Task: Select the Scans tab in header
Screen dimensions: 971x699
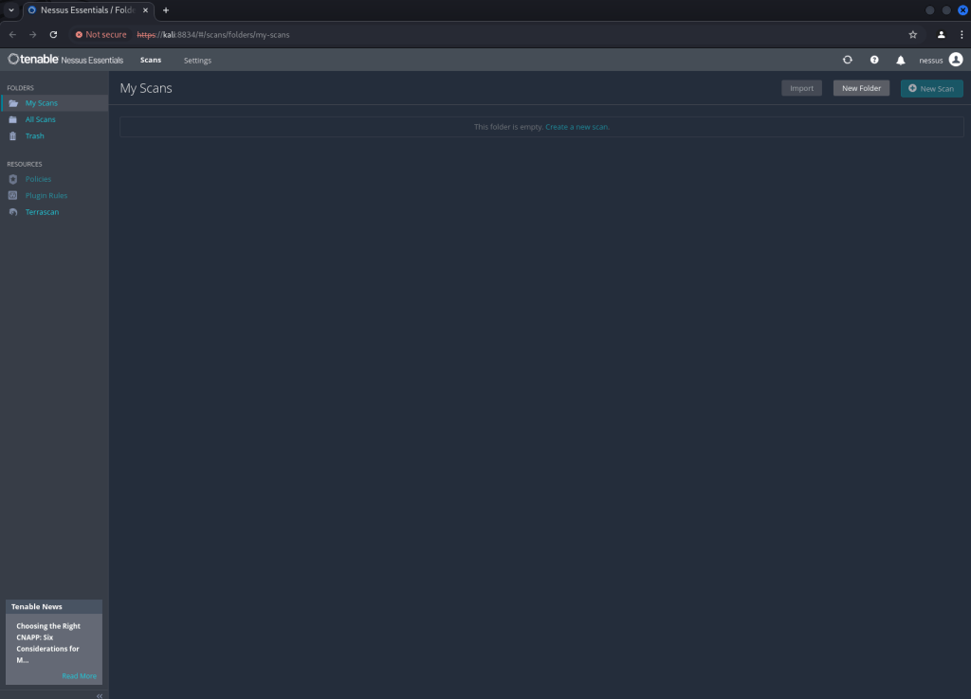Action: click(x=151, y=61)
